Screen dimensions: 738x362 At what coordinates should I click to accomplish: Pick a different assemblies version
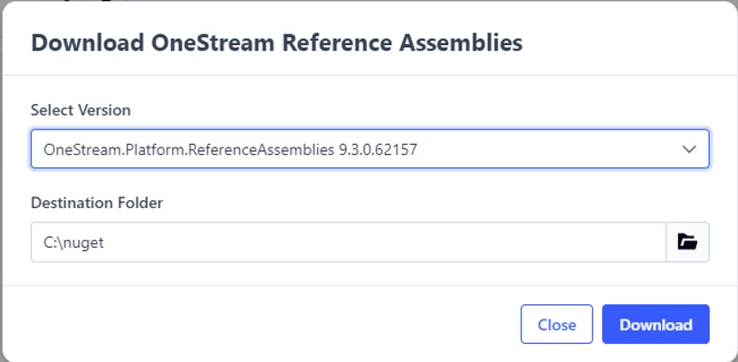tap(370, 149)
